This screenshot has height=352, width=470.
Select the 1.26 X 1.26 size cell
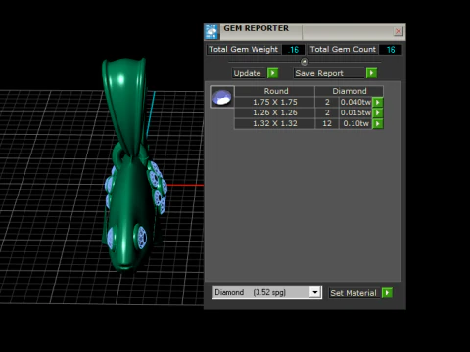(x=275, y=112)
